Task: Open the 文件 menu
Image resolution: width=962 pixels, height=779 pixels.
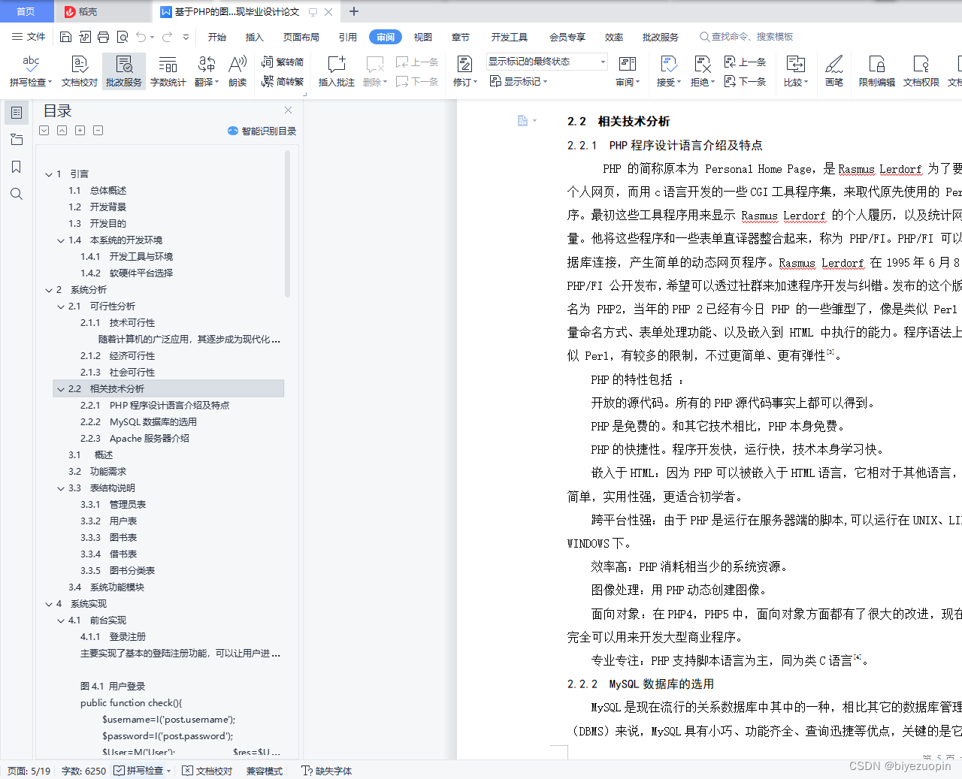Action: [x=29, y=37]
